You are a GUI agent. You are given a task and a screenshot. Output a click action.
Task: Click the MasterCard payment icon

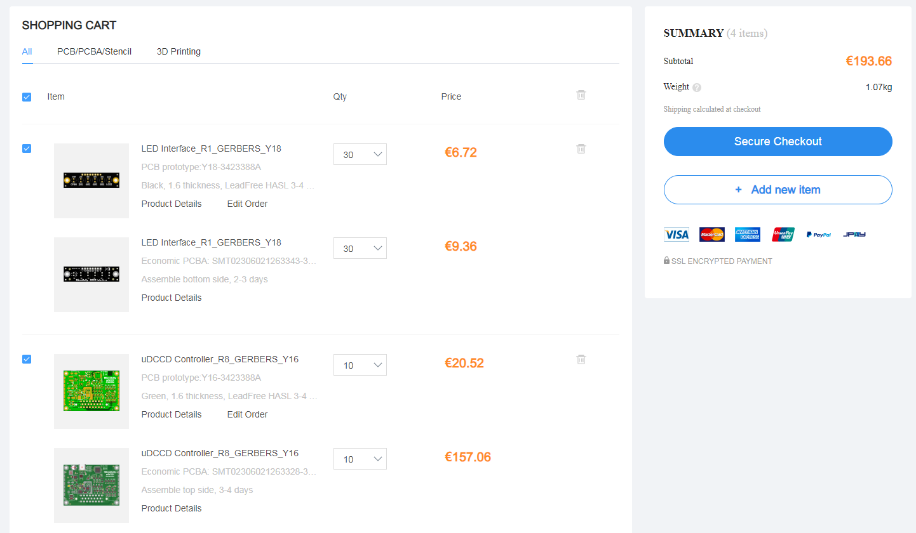(x=712, y=235)
